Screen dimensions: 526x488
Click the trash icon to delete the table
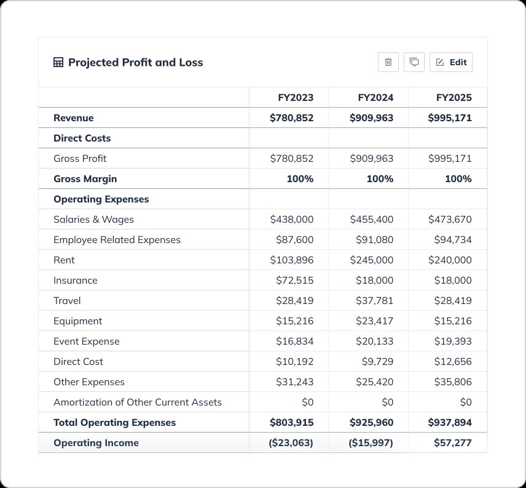388,62
